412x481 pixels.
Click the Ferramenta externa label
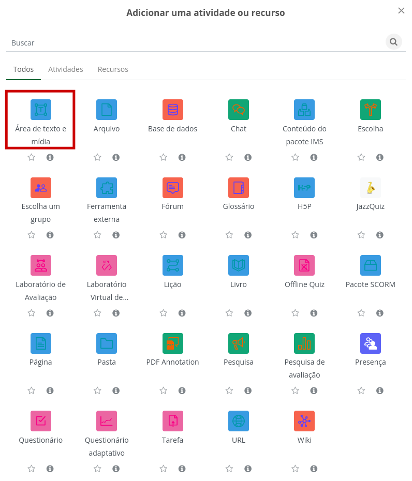pyautogui.click(x=107, y=213)
